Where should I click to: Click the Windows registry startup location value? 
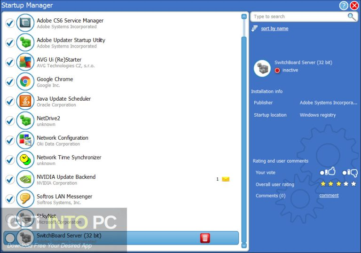[x=317, y=115]
